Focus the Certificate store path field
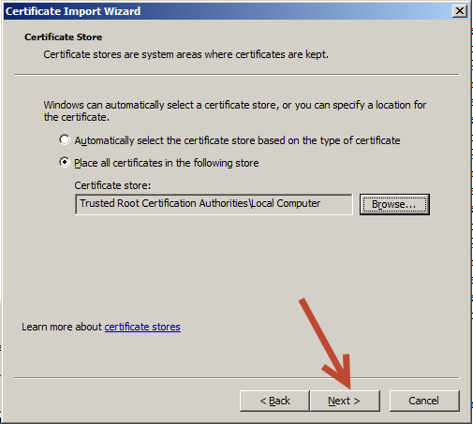473x424 pixels. (x=214, y=204)
